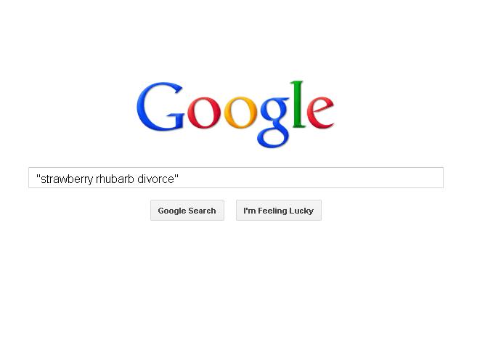
Task: Place cursor in the word strawberry
Action: click(67, 179)
